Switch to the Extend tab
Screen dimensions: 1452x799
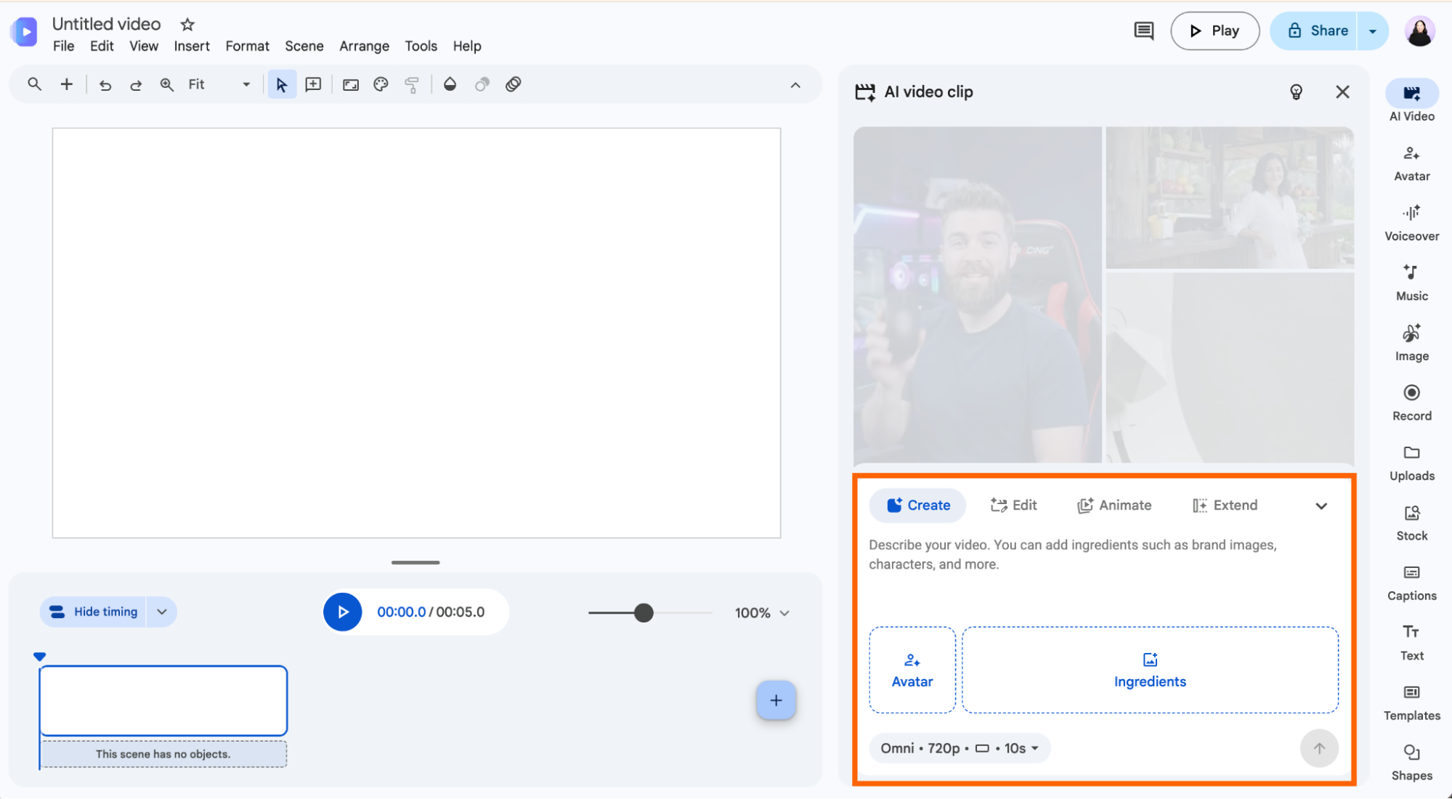tap(1225, 506)
